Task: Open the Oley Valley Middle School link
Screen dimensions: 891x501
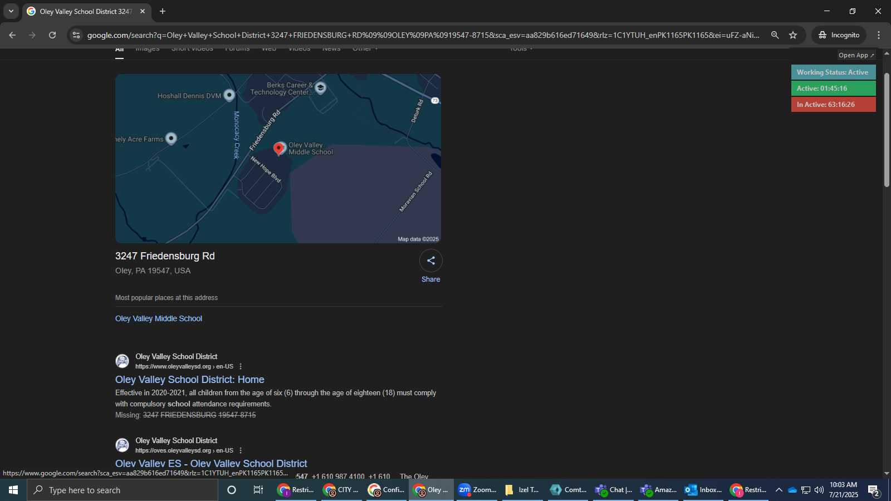Action: coord(159,318)
